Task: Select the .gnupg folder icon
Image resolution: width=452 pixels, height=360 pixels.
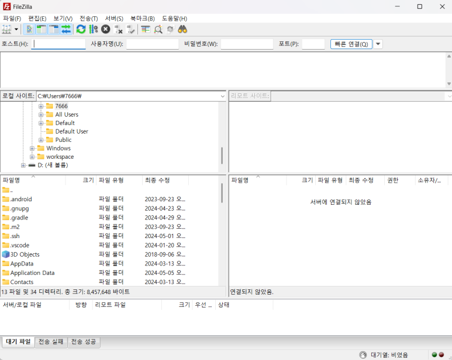Action: tap(6, 208)
